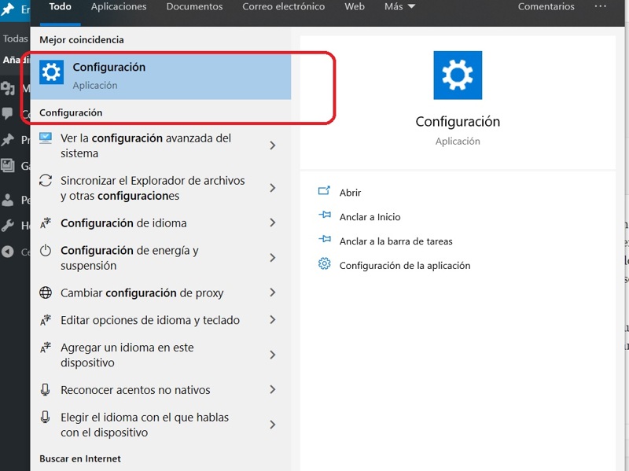Click the globe icon for proxy settings
Image resolution: width=629 pixels, height=471 pixels.
point(46,293)
